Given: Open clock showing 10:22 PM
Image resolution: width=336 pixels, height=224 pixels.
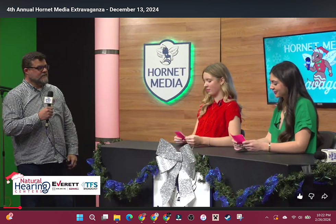Looking at the screenshot, I should (323, 215).
